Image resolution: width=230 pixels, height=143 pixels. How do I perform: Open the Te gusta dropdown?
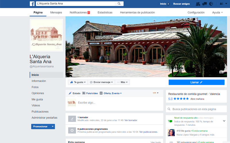[x=78, y=82]
